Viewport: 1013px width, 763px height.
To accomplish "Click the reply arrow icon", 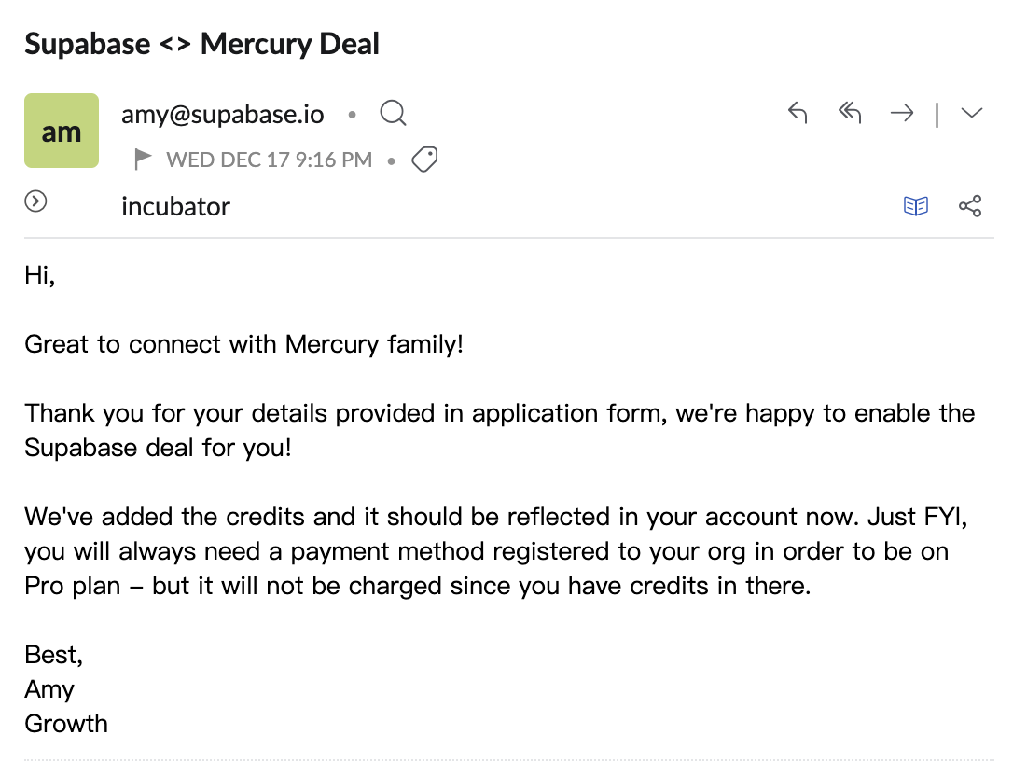I will 798,114.
